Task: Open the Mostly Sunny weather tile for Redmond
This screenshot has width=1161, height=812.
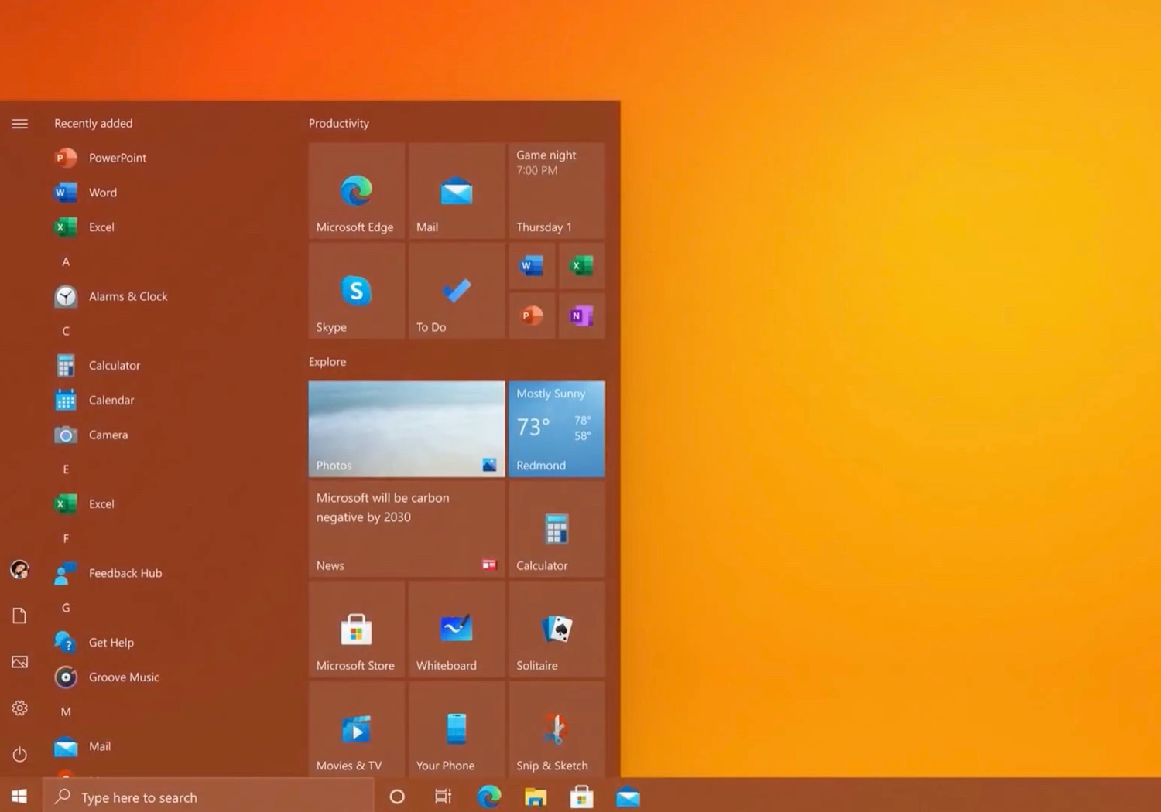Action: pos(556,428)
